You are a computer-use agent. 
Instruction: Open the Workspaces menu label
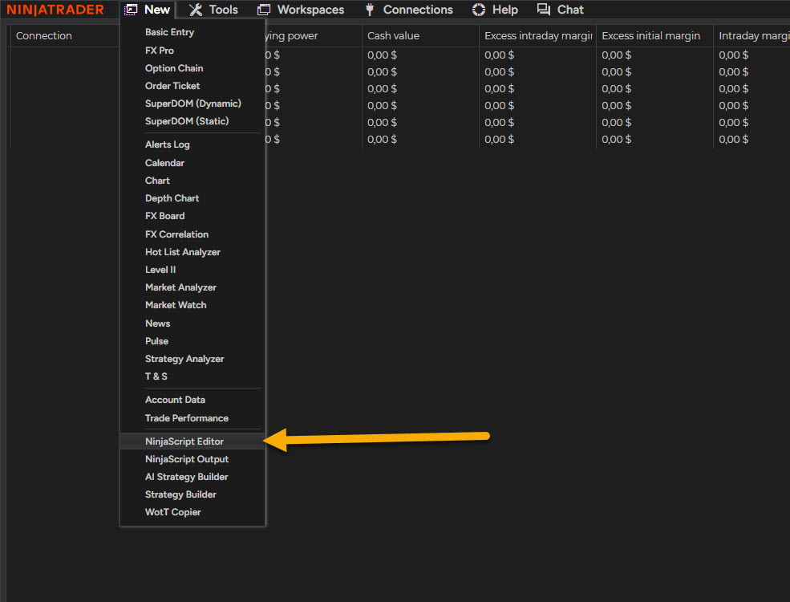coord(310,10)
